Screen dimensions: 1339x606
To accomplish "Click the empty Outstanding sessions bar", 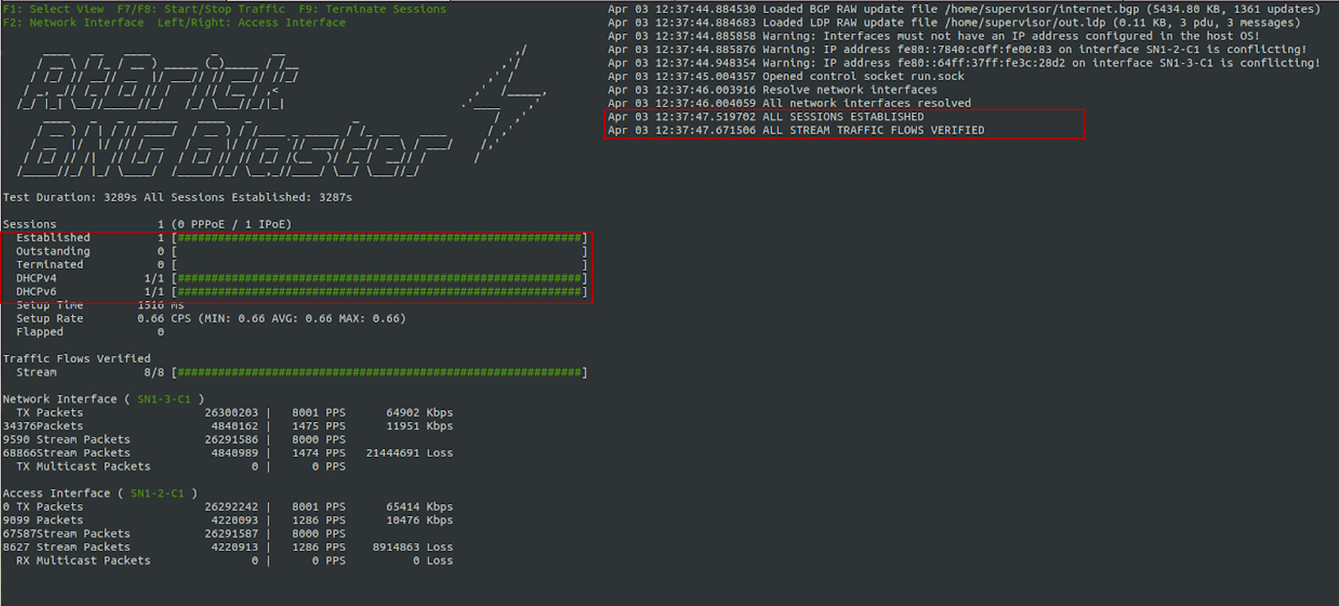I will 379,251.
